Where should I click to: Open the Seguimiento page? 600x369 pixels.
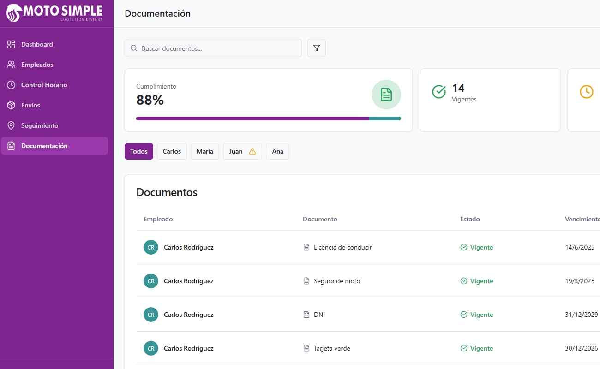[x=54, y=125]
